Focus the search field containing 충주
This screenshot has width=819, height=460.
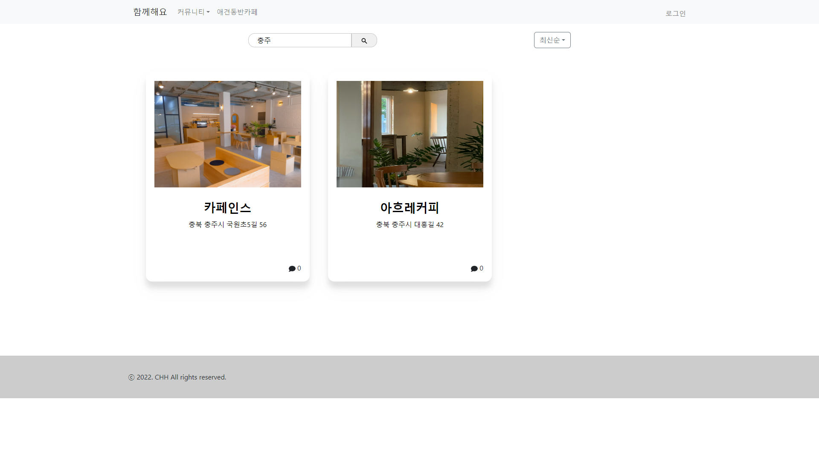click(300, 40)
